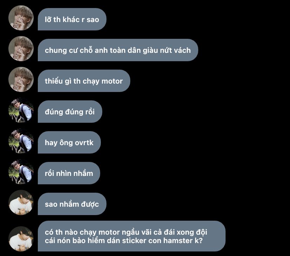Click avatar beside 'lỡ th khác r sao'
The height and width of the screenshot is (256, 290).
click(21, 18)
